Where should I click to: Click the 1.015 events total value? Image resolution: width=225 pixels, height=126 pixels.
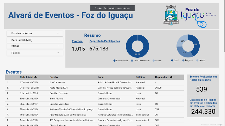[x=78, y=49]
